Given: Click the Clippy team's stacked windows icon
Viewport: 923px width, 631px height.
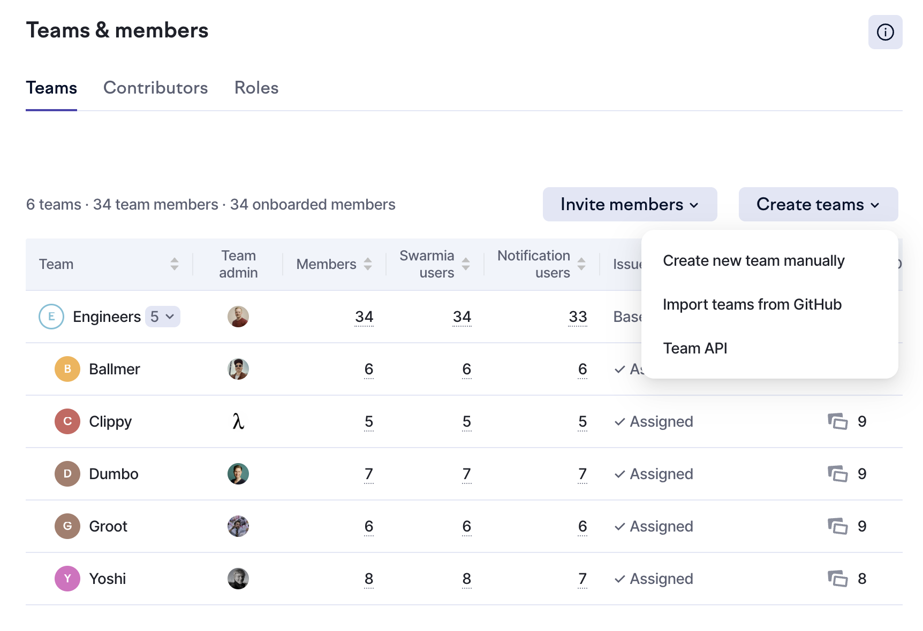Looking at the screenshot, I should (837, 421).
